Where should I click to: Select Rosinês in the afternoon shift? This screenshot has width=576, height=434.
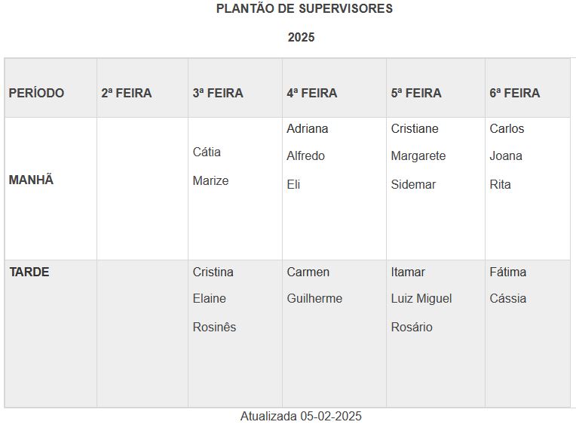pos(214,327)
